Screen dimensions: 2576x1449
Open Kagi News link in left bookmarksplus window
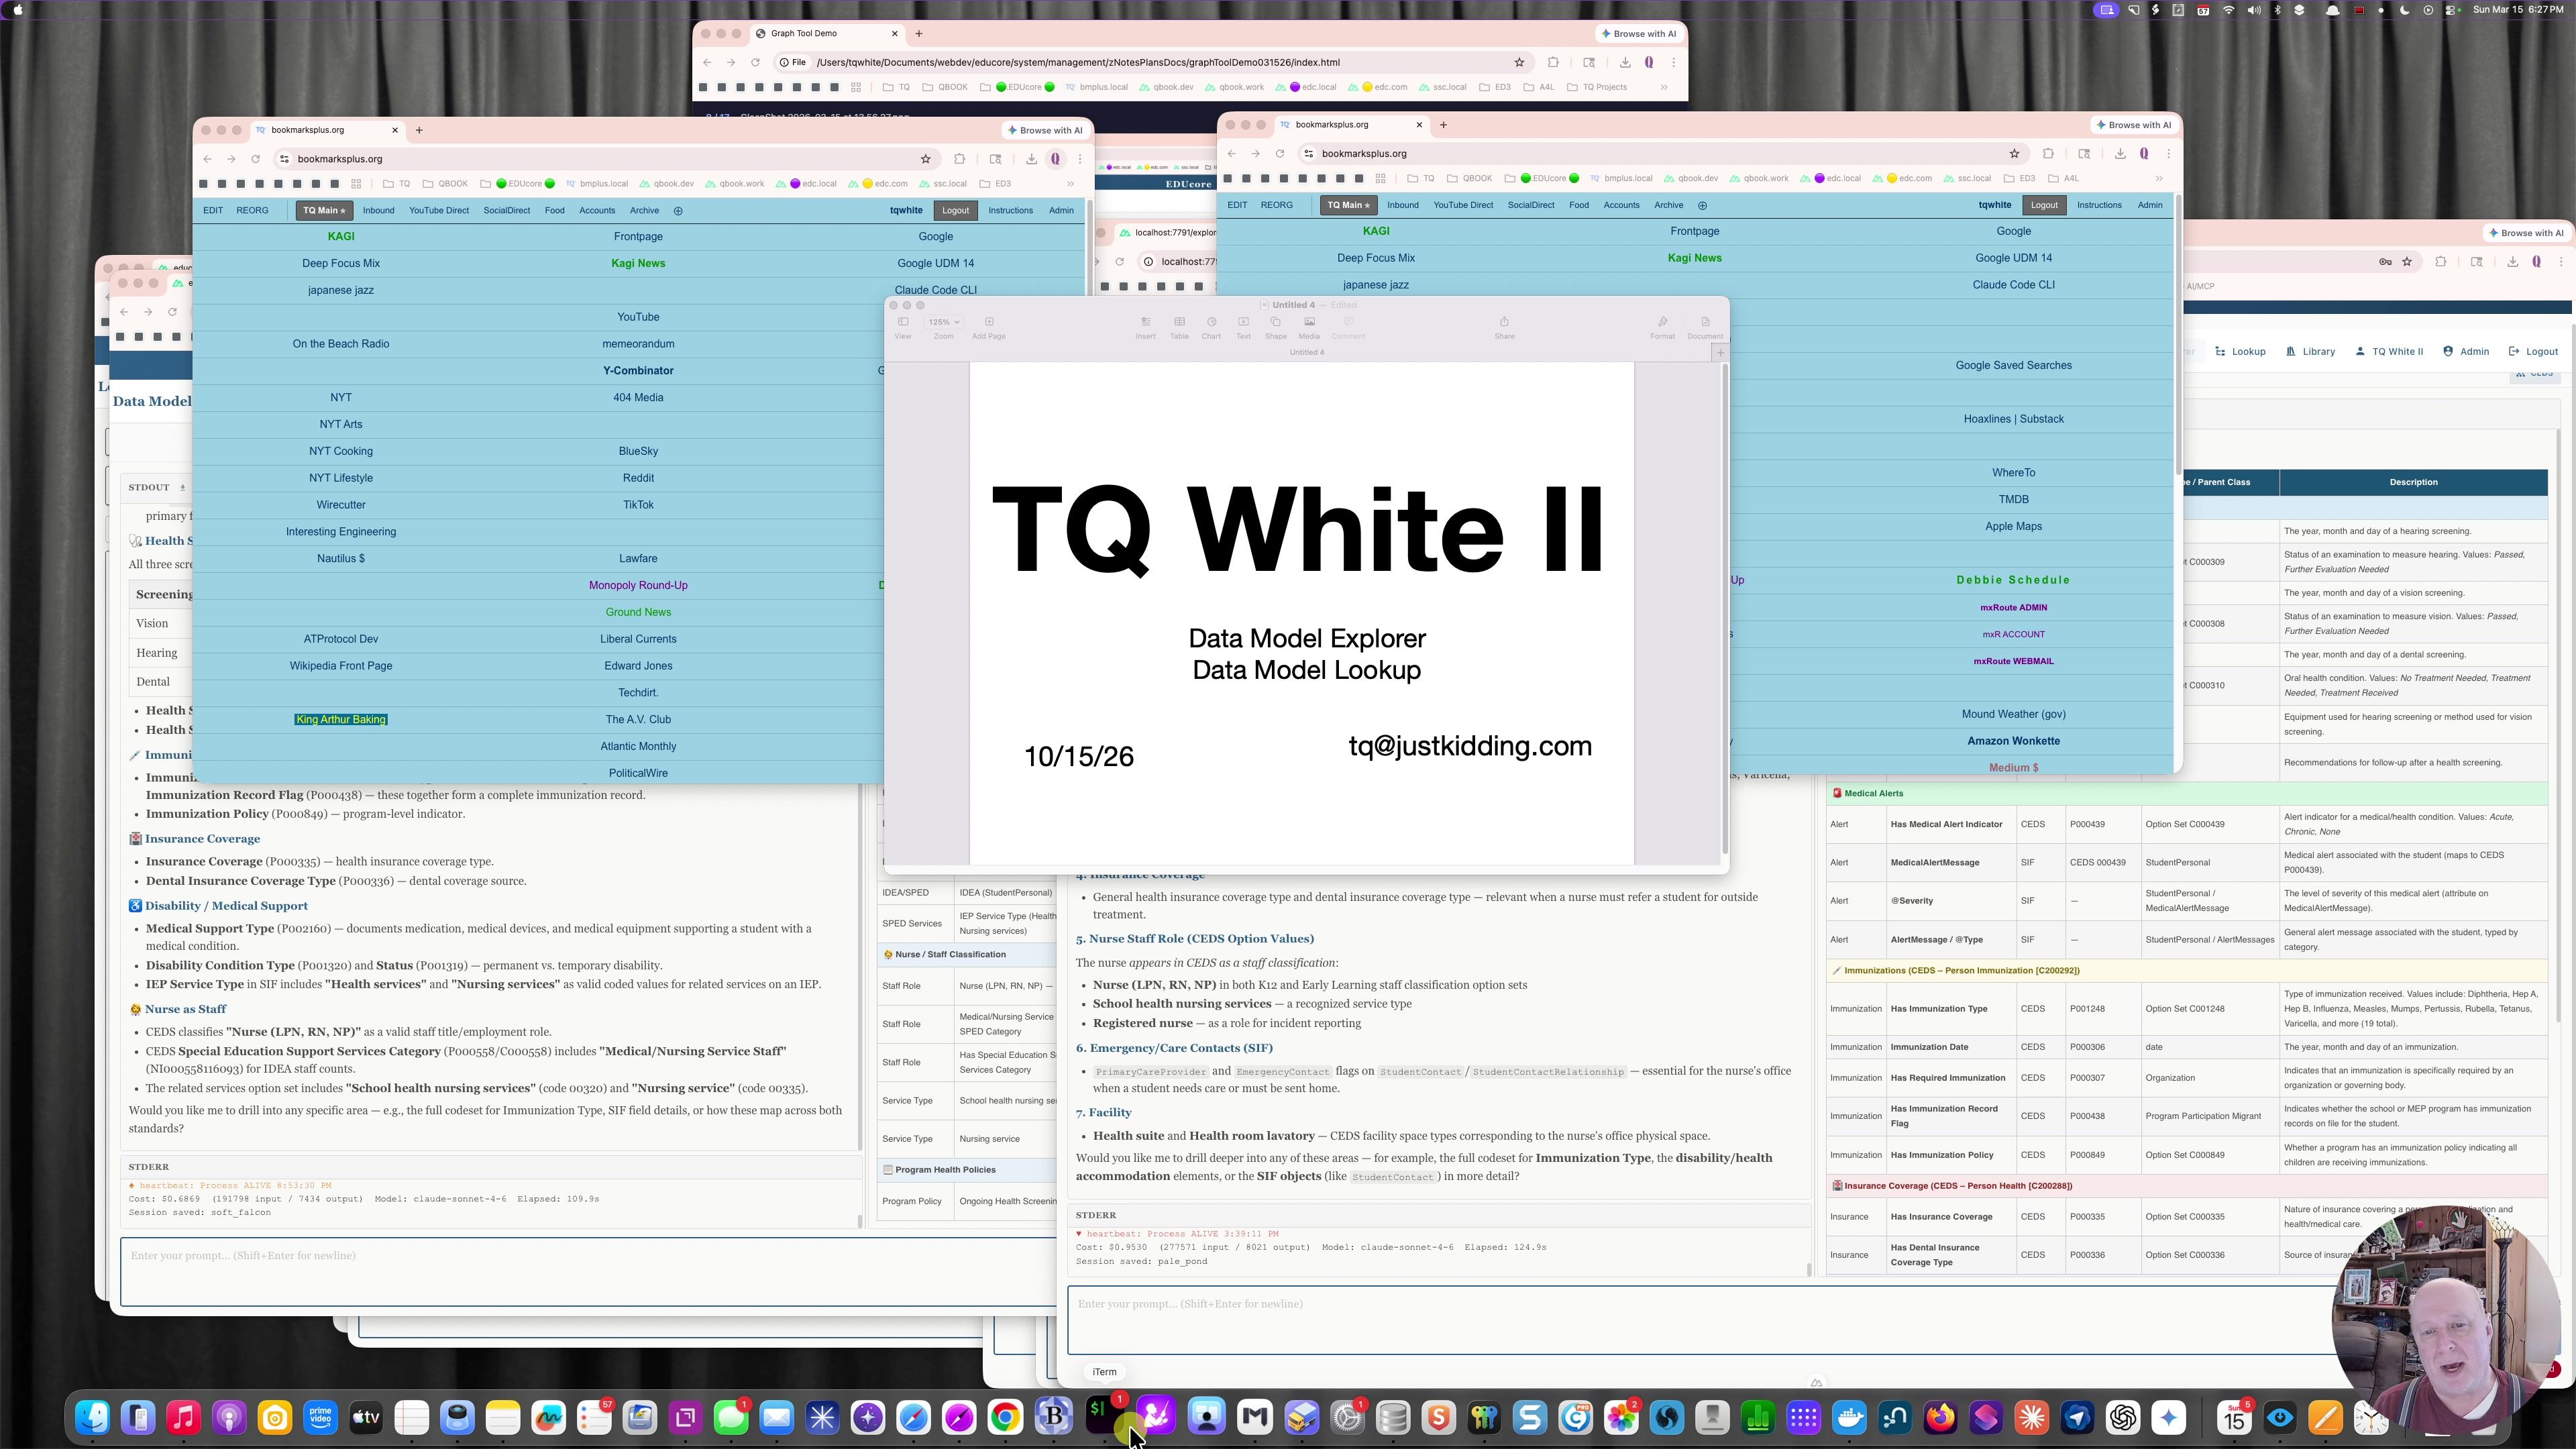(x=638, y=263)
